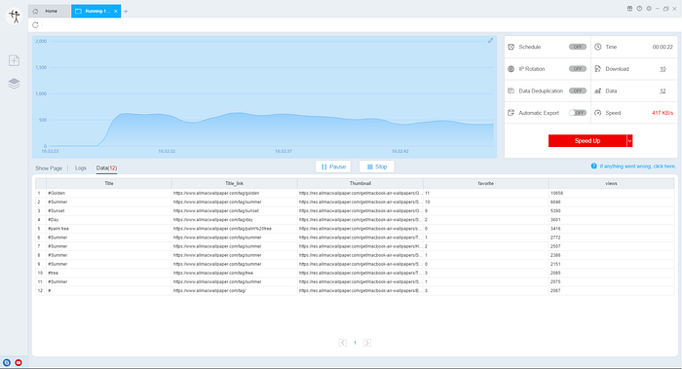Click the views column header
Viewport: 682px width, 369px height.
pyautogui.click(x=612, y=183)
